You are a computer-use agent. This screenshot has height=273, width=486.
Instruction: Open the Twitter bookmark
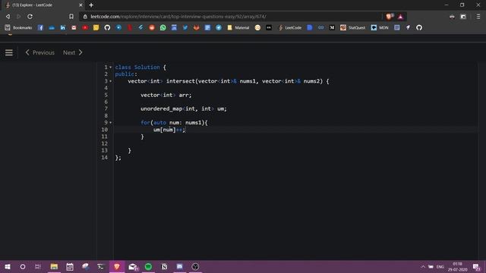click(x=185, y=27)
